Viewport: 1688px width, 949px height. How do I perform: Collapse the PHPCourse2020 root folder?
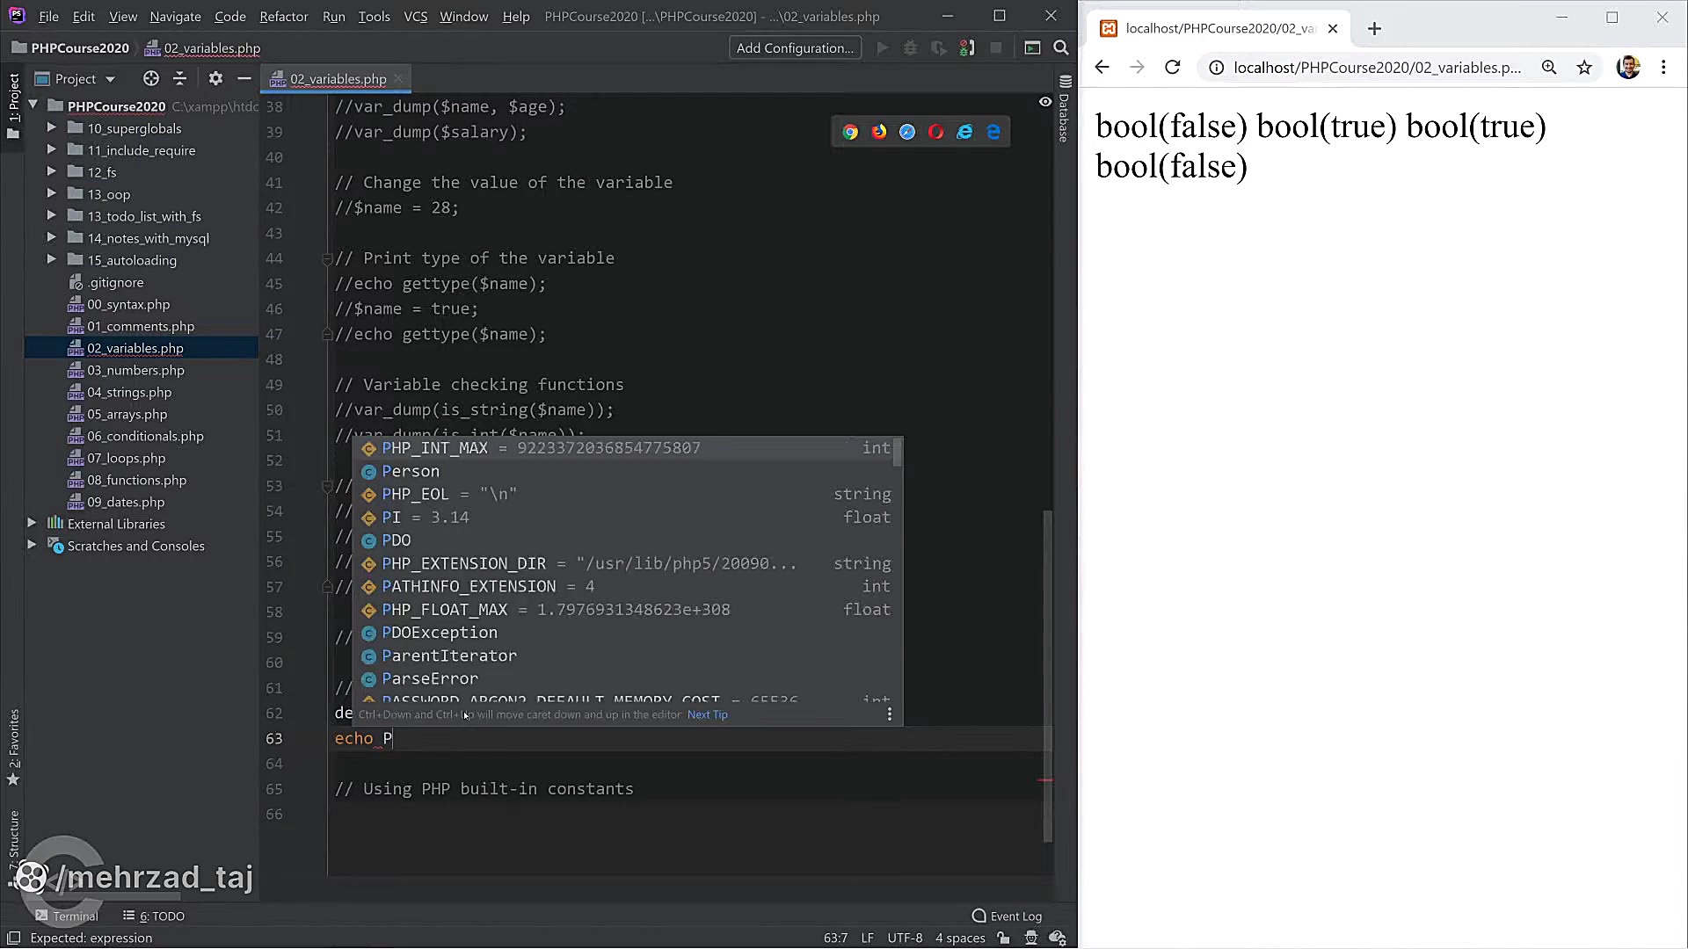[x=33, y=105]
